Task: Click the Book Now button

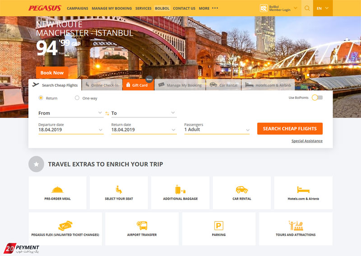Action: tap(52, 73)
